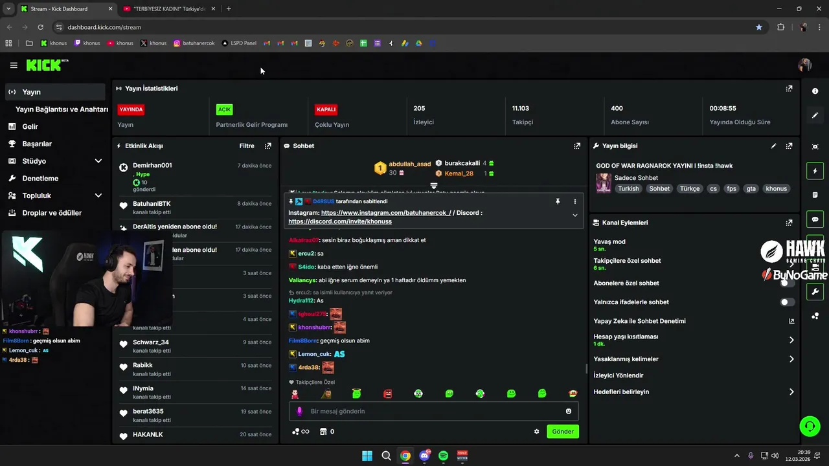The width and height of the screenshot is (829, 466).
Task: Insert the red angry face emote
Action: coord(387,394)
